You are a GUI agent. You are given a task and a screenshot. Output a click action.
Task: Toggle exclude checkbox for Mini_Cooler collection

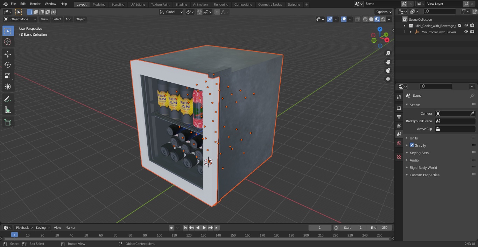460,25
